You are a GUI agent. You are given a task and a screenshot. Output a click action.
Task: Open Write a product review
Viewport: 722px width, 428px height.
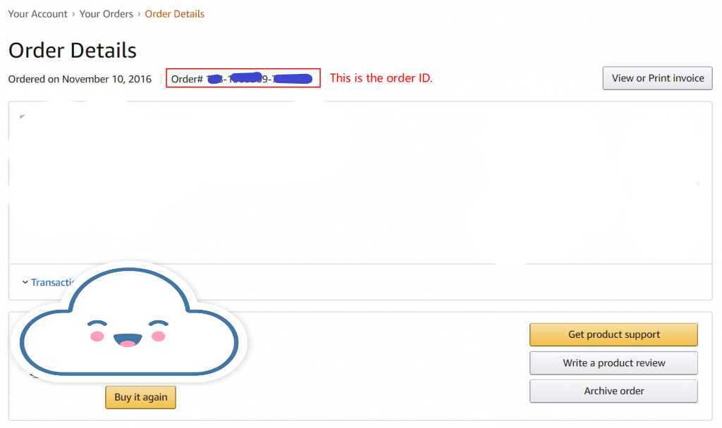click(613, 363)
